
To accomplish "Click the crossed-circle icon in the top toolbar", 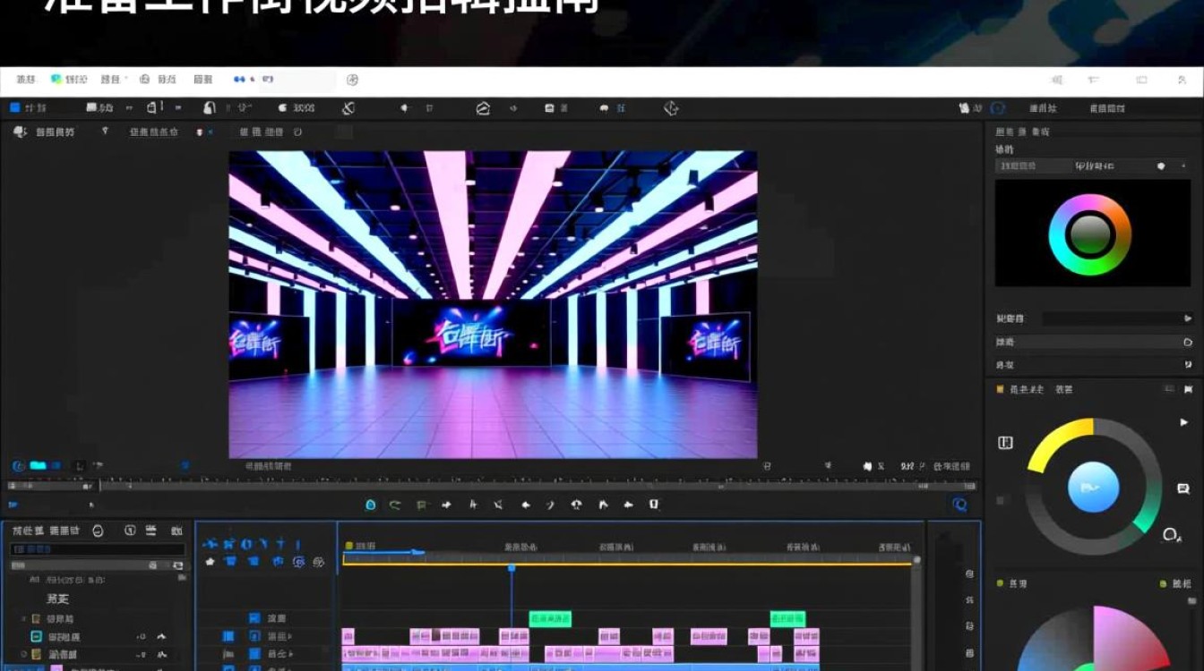I will coord(348,108).
